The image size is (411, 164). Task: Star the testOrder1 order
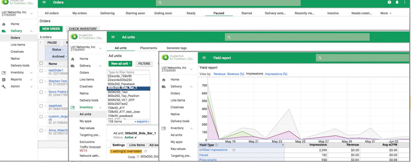[x=46, y=71]
